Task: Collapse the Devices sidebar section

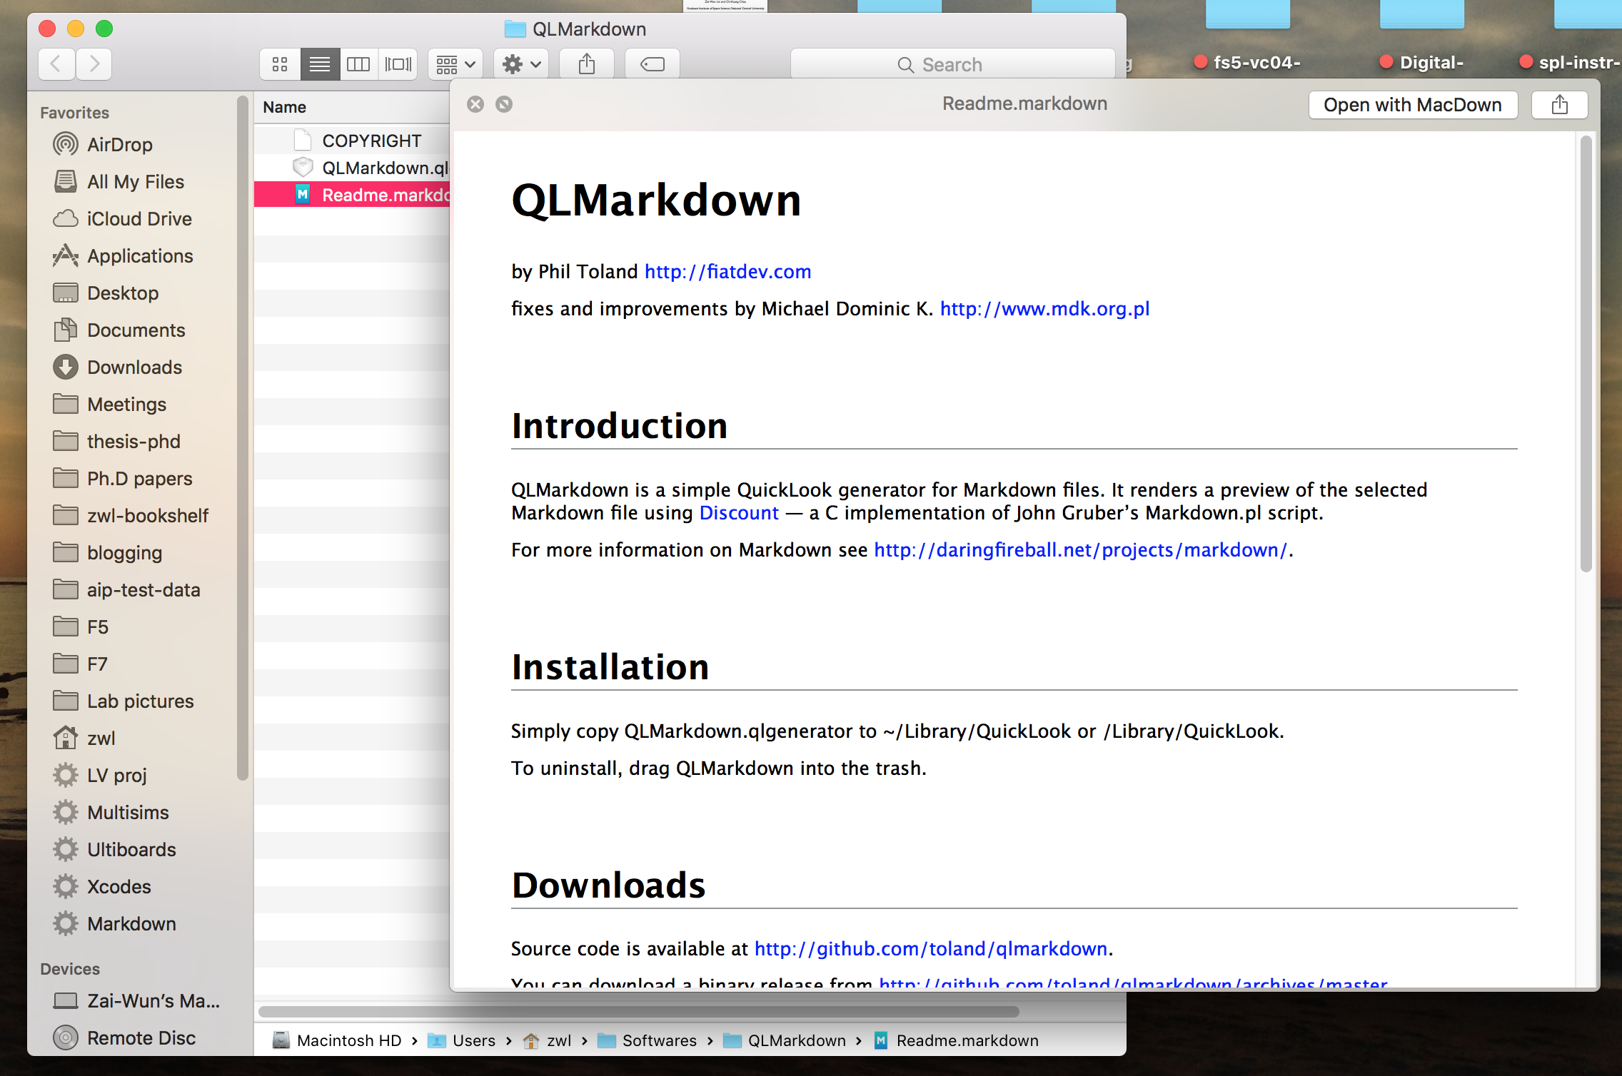Action: 70,968
